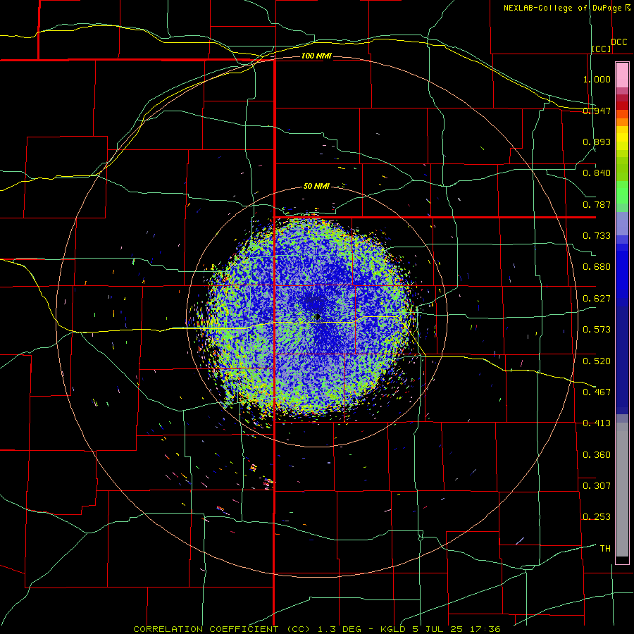Viewport: 634px width, 634px height.
Task: Select the 0.627 legend value
Action: 597,299
